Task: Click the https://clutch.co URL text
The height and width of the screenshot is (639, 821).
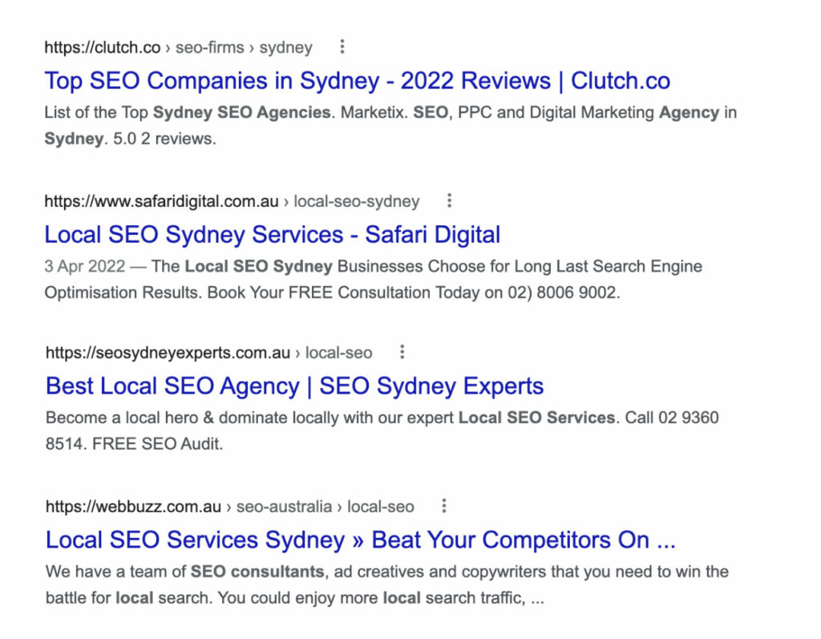Action: point(102,47)
